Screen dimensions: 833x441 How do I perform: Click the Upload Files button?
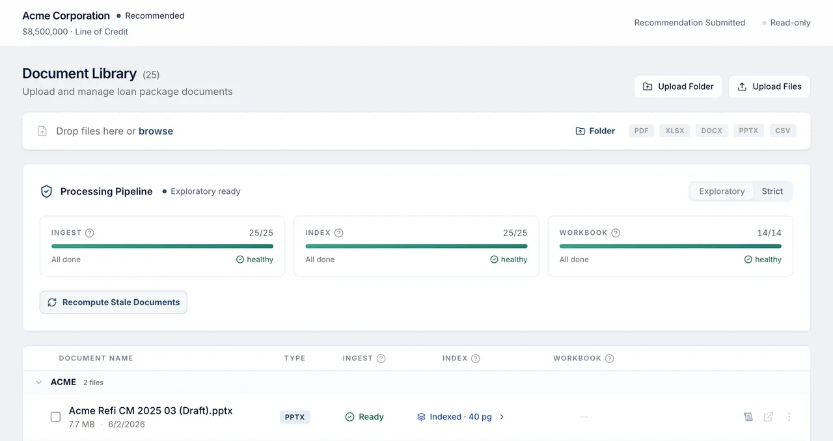tap(769, 87)
